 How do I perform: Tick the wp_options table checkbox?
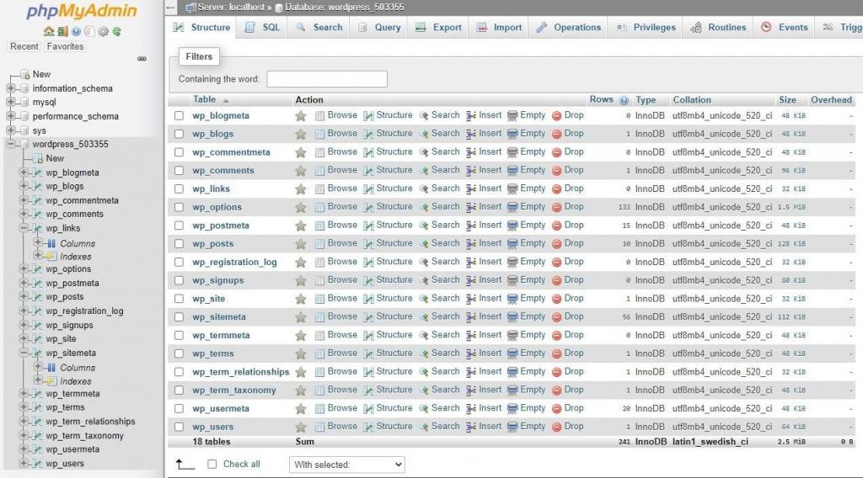tap(179, 207)
